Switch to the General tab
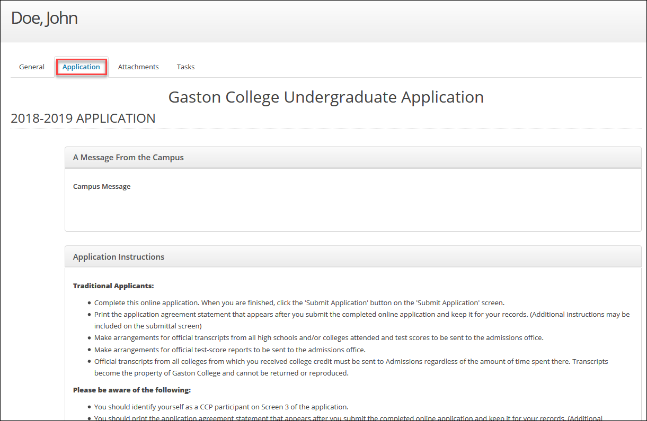Screen dimensions: 647x421 31,67
